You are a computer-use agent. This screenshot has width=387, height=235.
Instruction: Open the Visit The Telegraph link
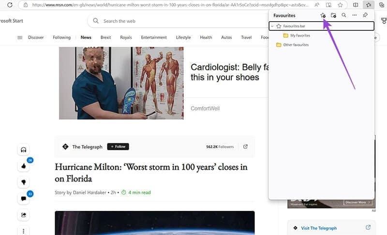pyautogui.click(x=319, y=228)
